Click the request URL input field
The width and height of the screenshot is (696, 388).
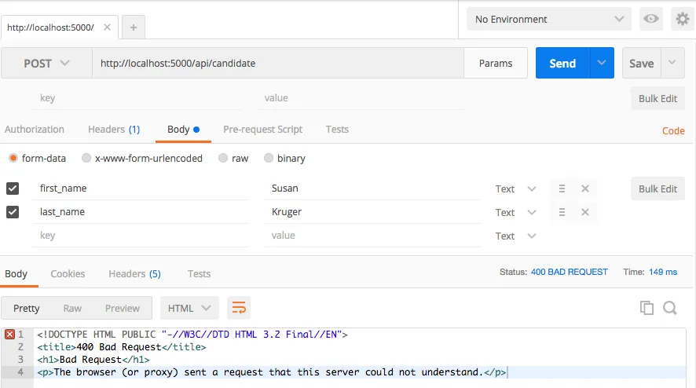(x=278, y=63)
